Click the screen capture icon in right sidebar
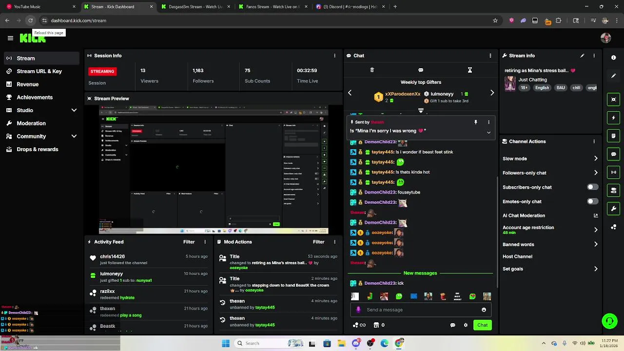 click(x=613, y=99)
